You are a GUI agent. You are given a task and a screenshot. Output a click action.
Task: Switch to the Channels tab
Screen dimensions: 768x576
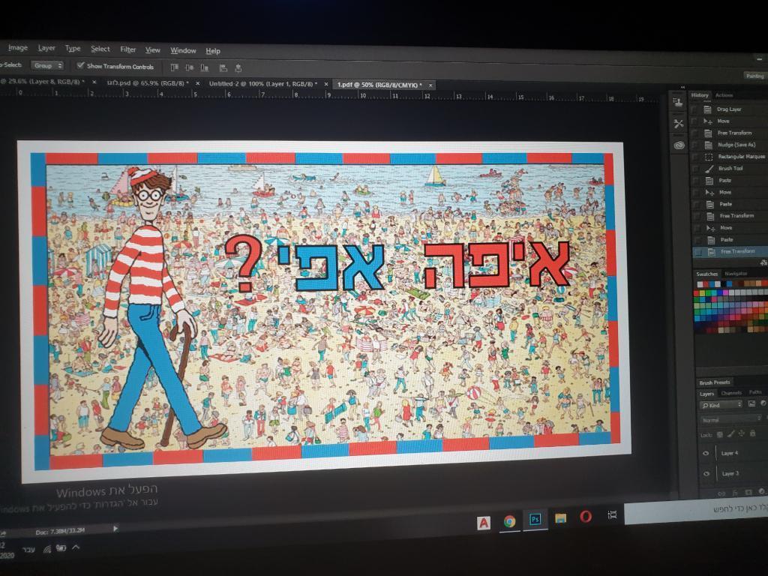point(730,393)
